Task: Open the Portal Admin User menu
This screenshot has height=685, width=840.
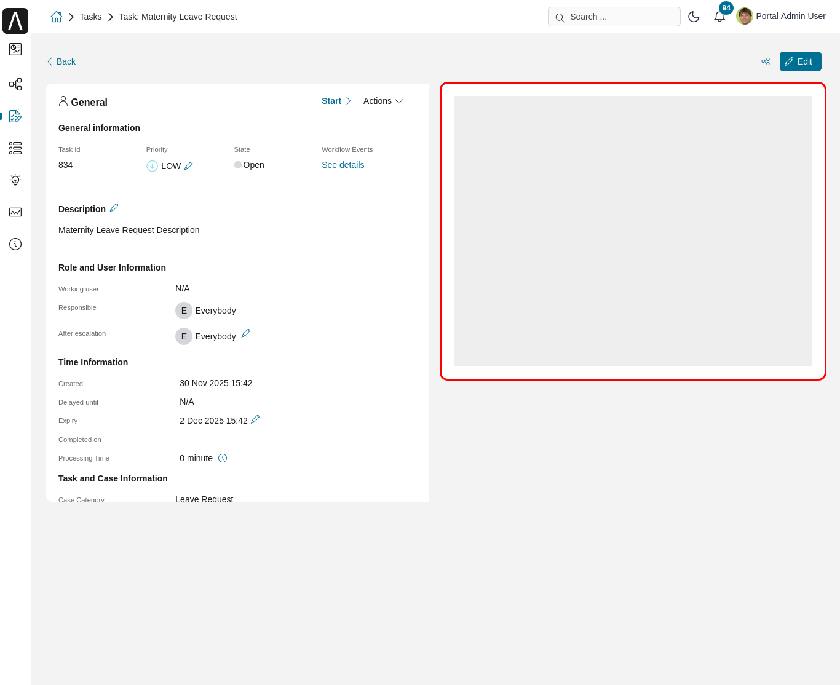Action: (x=780, y=16)
